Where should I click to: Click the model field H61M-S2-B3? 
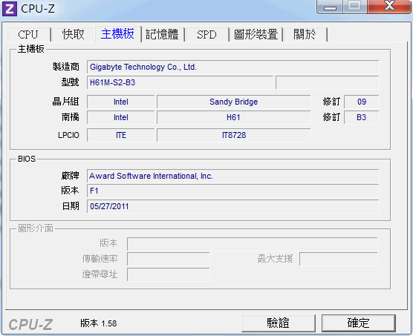click(x=181, y=82)
